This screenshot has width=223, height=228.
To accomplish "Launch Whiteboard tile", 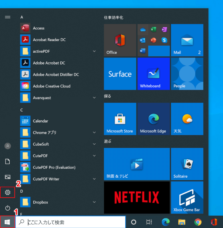I will pos(154,74).
